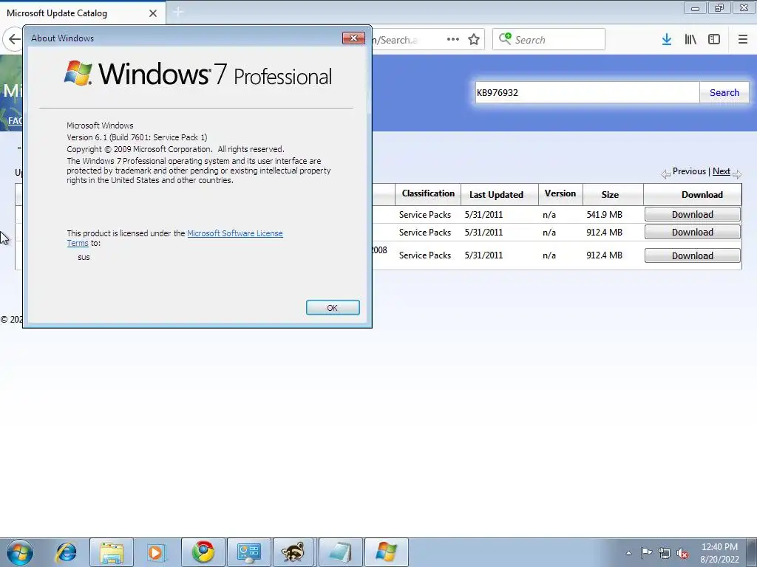Open a new tab with the plus icon

(x=178, y=12)
